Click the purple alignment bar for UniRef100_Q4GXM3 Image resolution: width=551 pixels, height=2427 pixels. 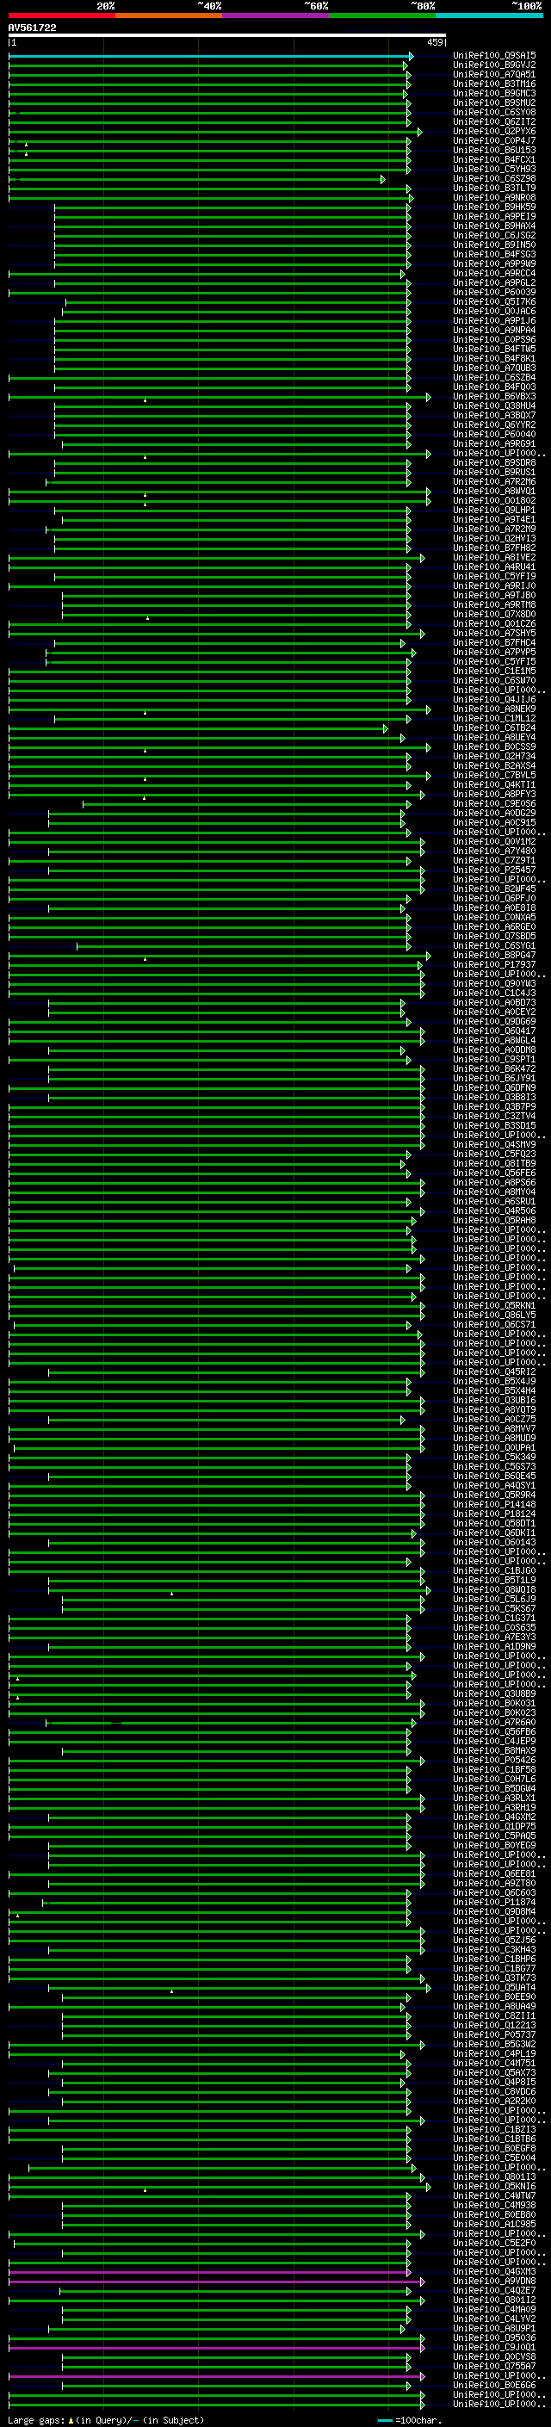click(210, 2273)
